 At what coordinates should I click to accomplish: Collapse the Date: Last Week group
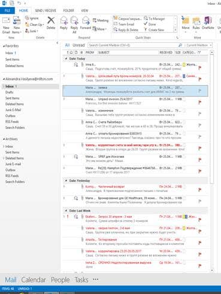(x=66, y=211)
